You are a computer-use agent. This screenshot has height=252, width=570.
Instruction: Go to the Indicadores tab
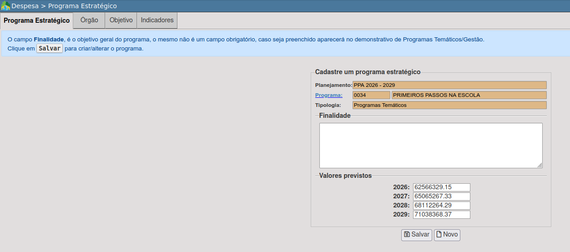(x=157, y=20)
